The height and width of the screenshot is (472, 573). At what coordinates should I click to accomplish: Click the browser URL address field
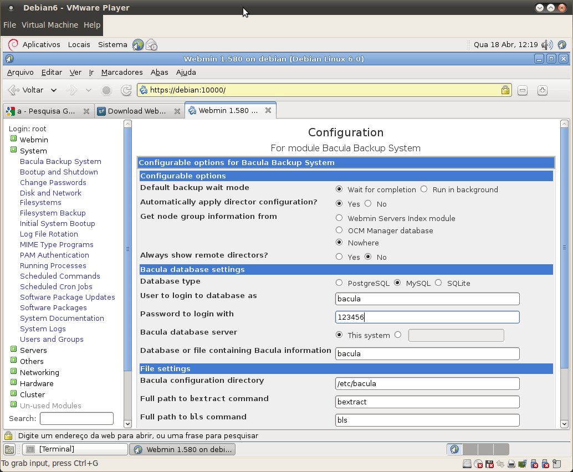coord(324,90)
